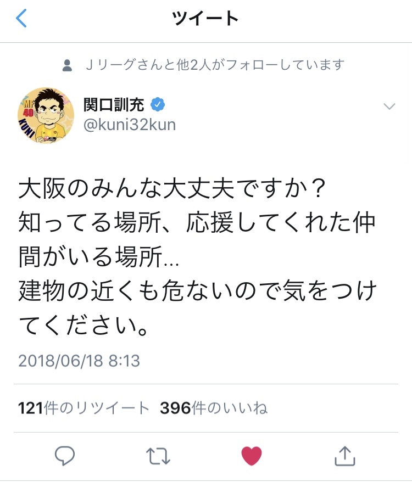
Task: Tap the ツイート header title
Action: (205, 19)
